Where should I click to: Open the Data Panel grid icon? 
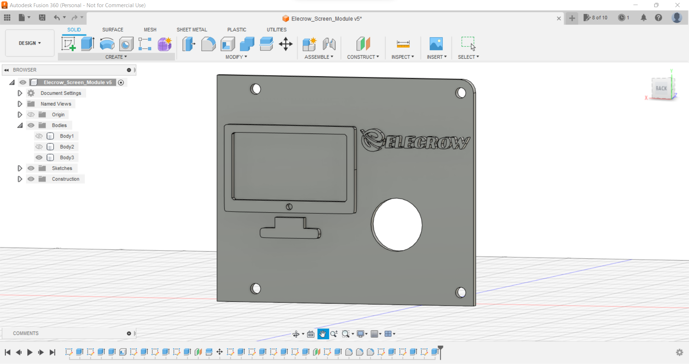(7, 18)
